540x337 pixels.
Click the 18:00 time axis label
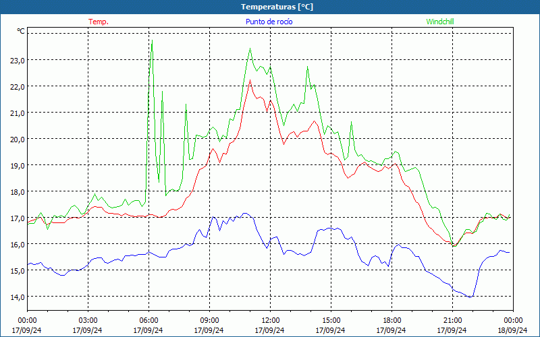(391, 320)
